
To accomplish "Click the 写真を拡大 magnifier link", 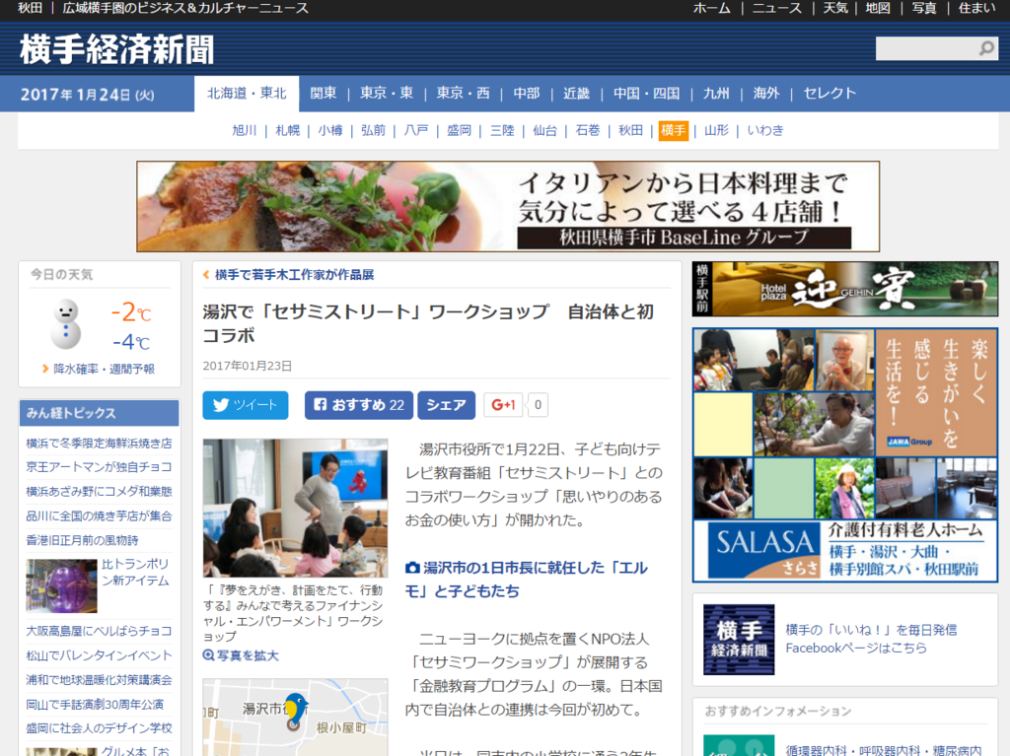I will tap(241, 655).
